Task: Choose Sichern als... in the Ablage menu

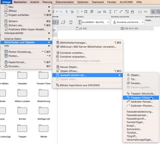Action: coord(26,25)
